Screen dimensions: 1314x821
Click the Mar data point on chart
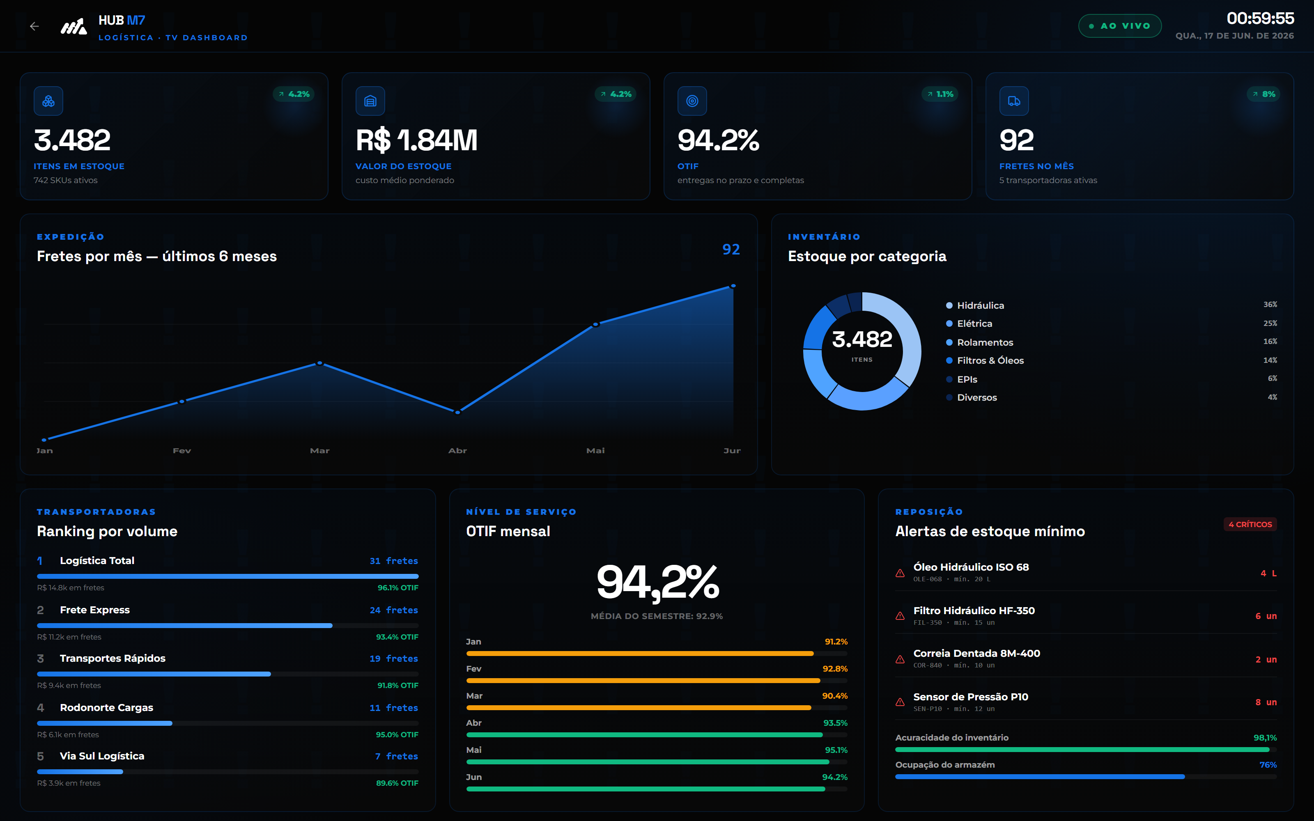pyautogui.click(x=320, y=363)
